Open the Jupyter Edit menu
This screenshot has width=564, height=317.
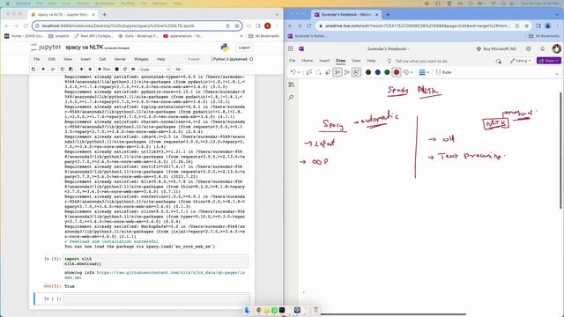click(52, 59)
